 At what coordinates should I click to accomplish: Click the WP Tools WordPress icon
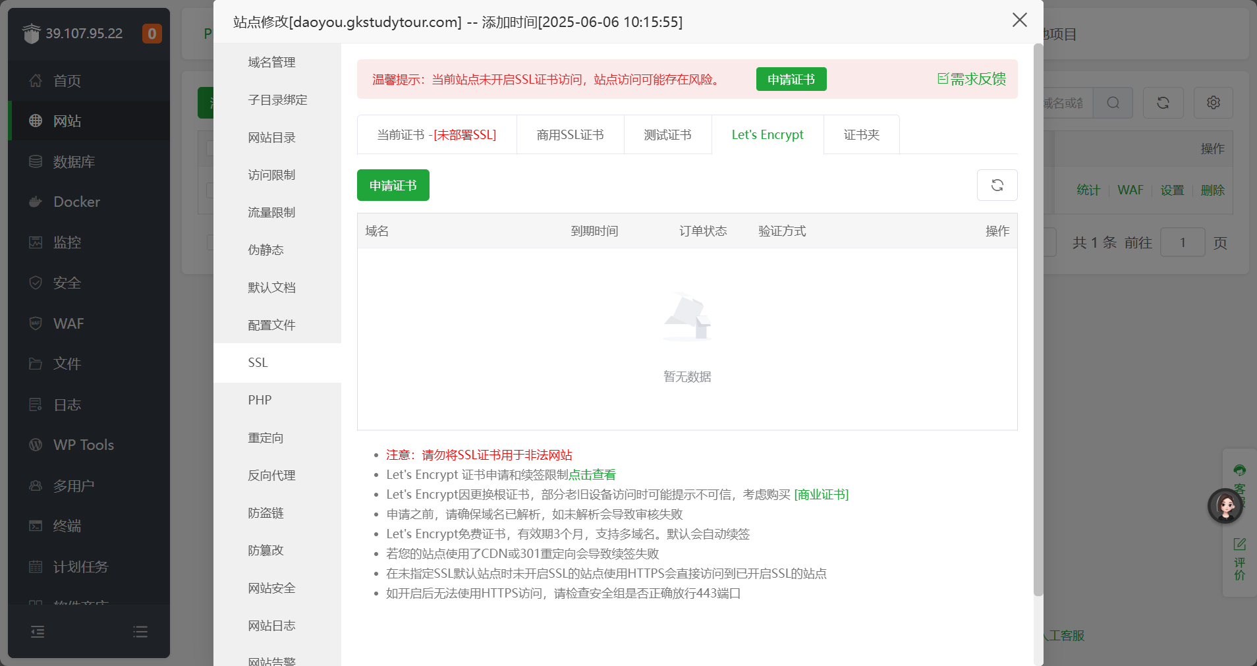[36, 445]
